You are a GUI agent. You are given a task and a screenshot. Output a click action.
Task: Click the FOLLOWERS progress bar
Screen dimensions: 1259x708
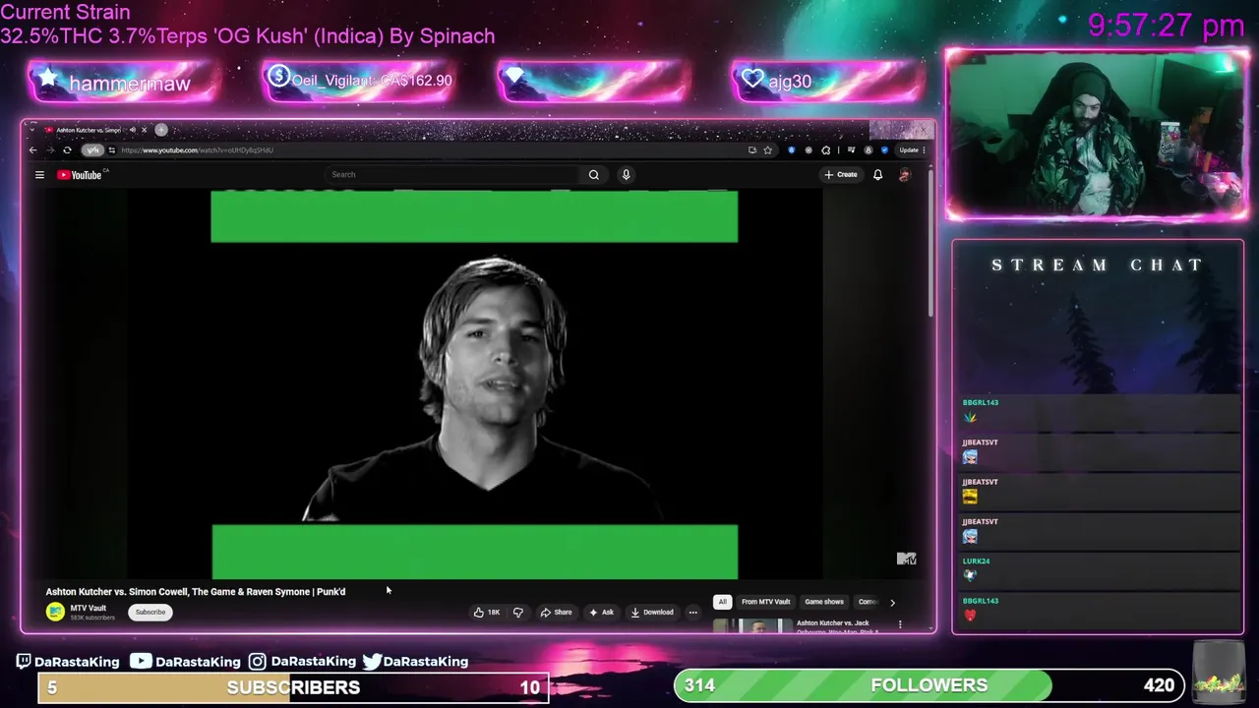[x=929, y=685]
